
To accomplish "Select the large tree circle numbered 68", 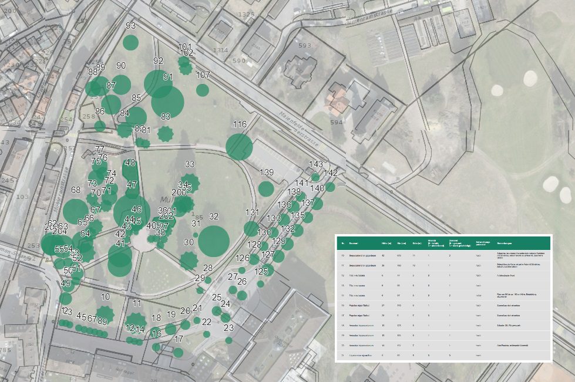I will pyautogui.click(x=76, y=212).
